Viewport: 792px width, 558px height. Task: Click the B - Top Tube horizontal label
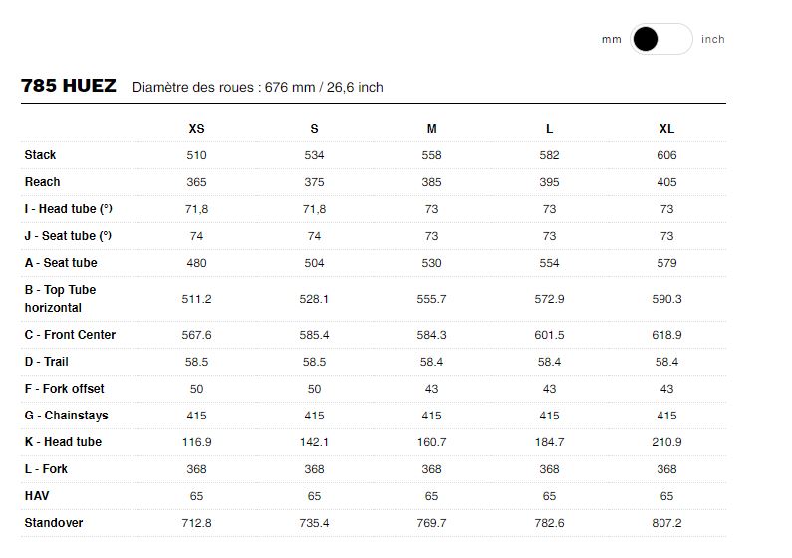(60, 299)
